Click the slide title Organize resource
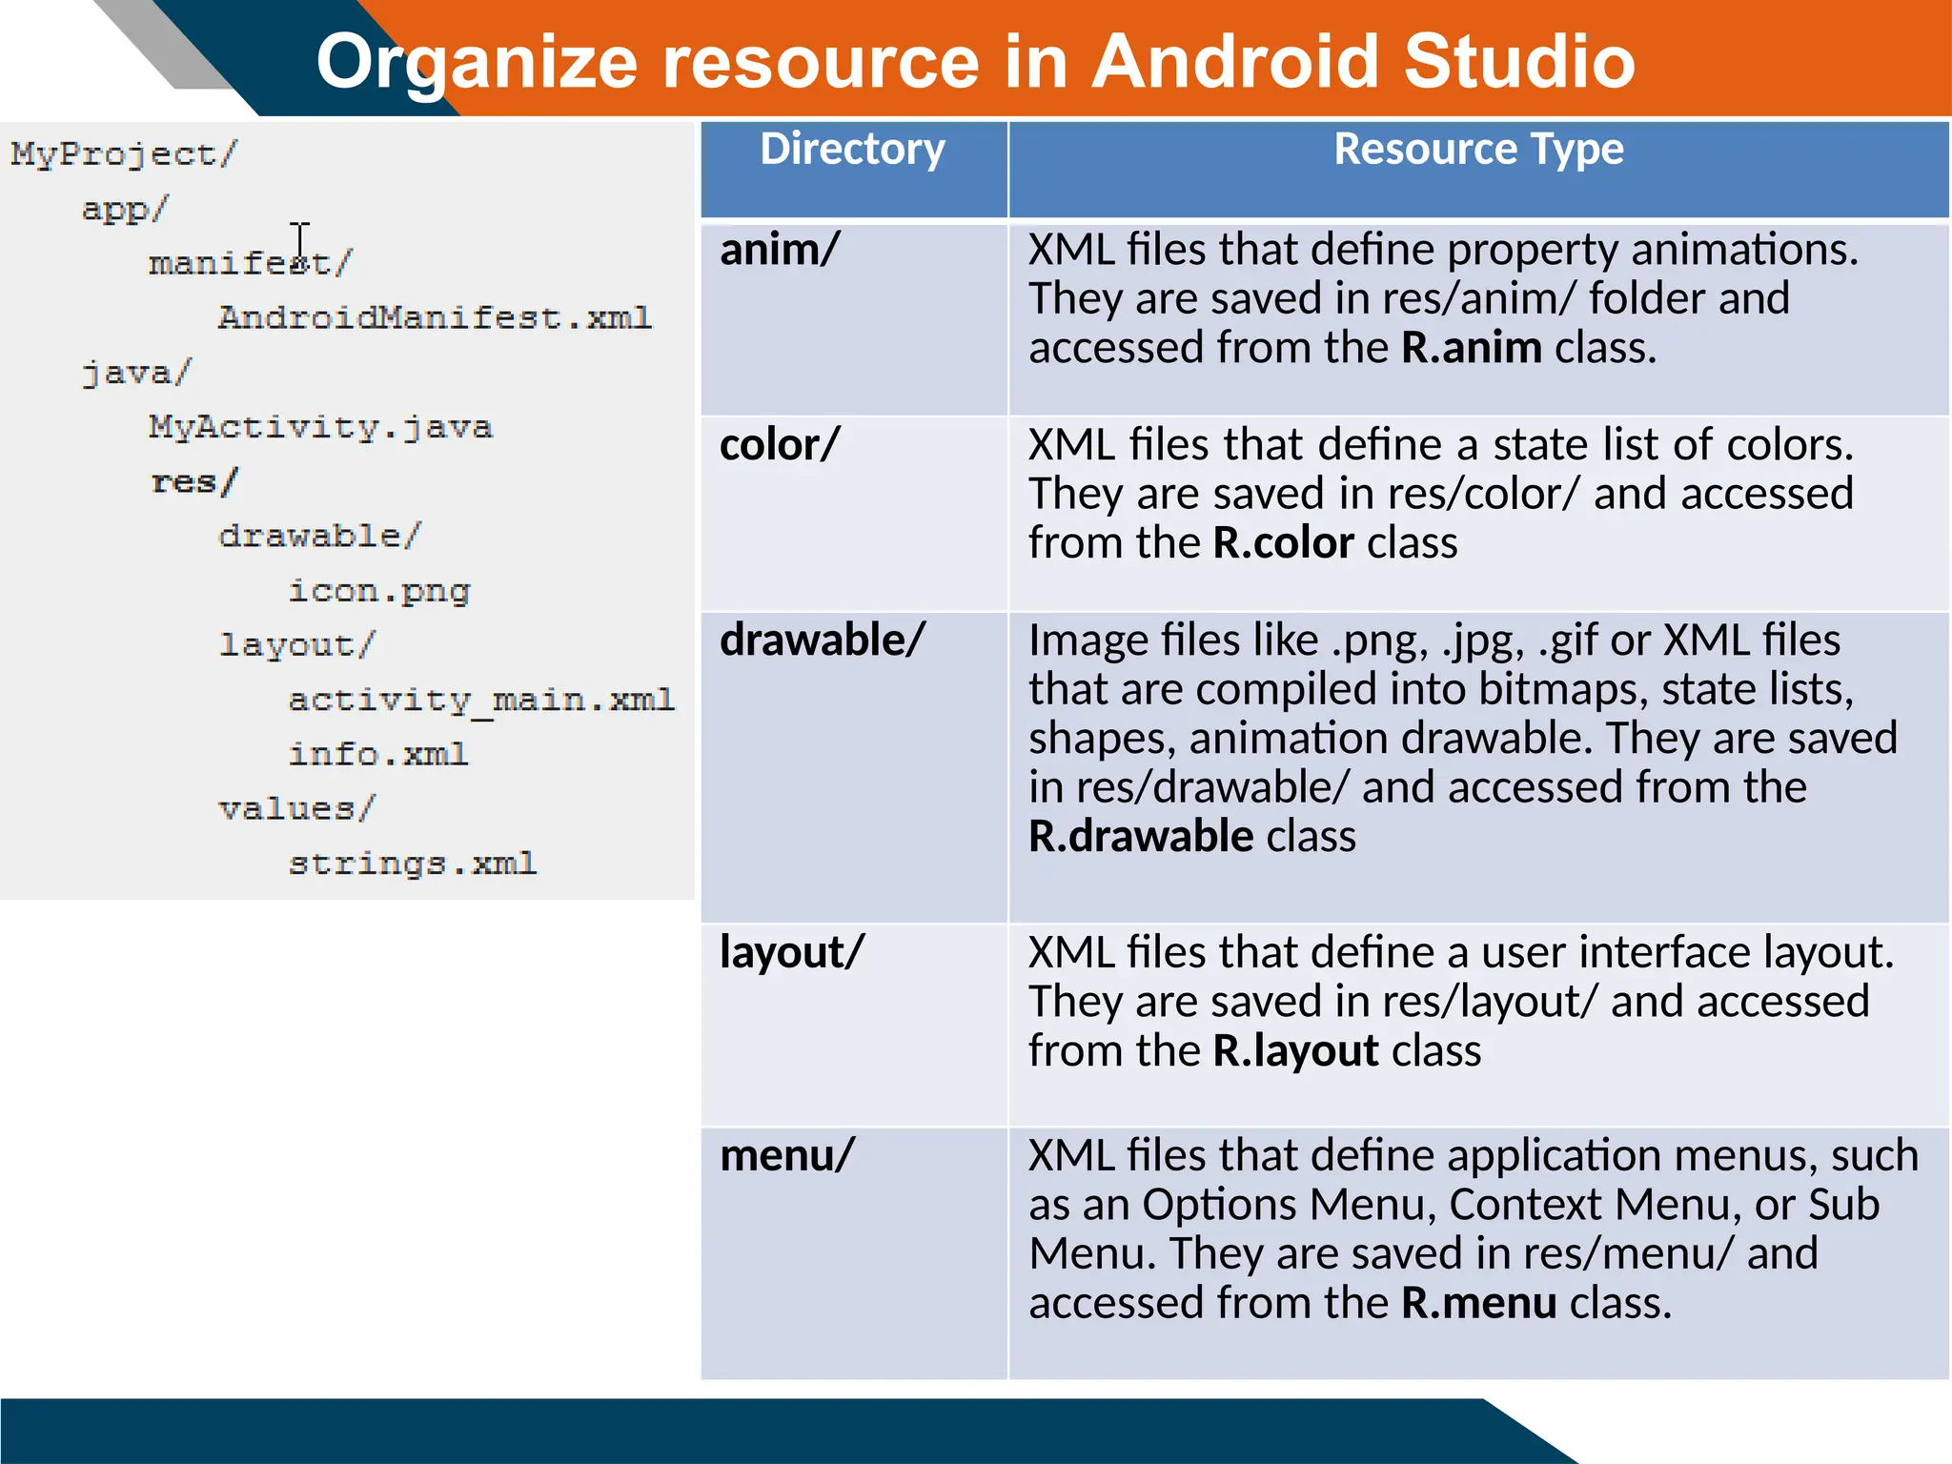The width and height of the screenshot is (1952, 1464). (974, 61)
